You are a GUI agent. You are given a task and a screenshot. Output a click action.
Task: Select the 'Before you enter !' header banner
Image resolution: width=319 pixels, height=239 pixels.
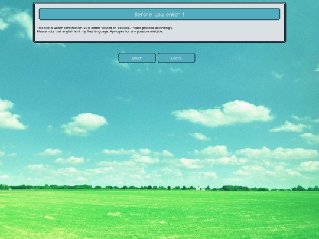coord(159,14)
